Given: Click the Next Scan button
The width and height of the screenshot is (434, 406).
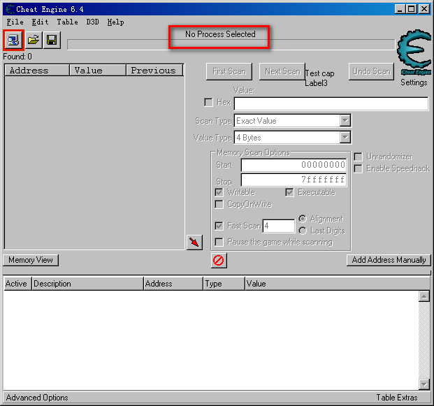Looking at the screenshot, I should coord(282,71).
